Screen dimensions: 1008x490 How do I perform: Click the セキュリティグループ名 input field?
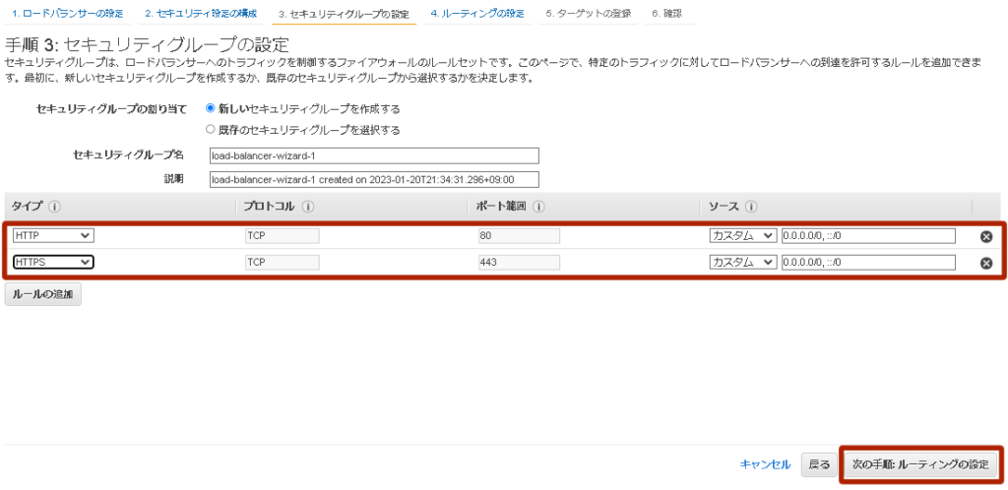pyautogui.click(x=374, y=156)
